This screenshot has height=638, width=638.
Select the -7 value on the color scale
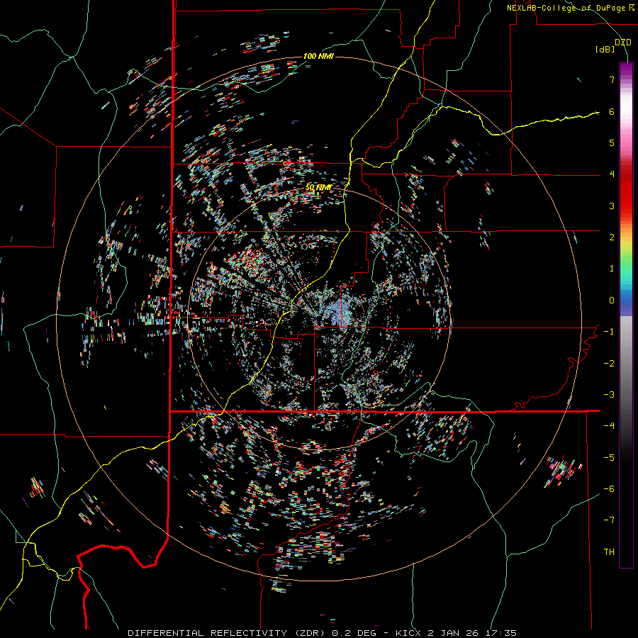click(609, 520)
